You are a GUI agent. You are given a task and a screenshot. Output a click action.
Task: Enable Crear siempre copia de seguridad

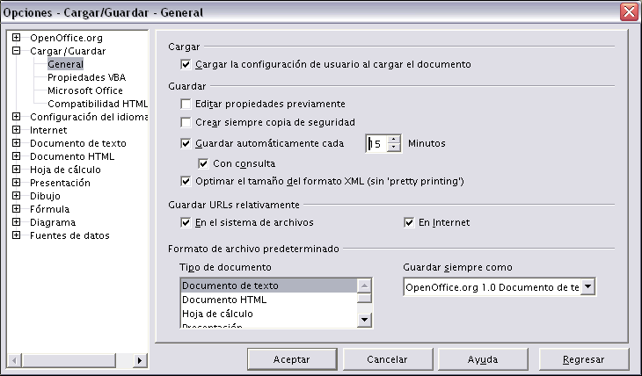point(186,122)
